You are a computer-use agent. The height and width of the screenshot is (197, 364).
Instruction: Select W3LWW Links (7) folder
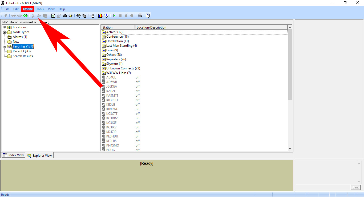(119, 73)
